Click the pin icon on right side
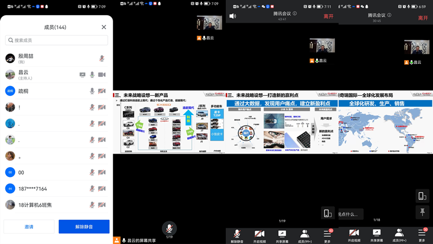Viewport: 433px width, 244px height. pyautogui.click(x=423, y=213)
